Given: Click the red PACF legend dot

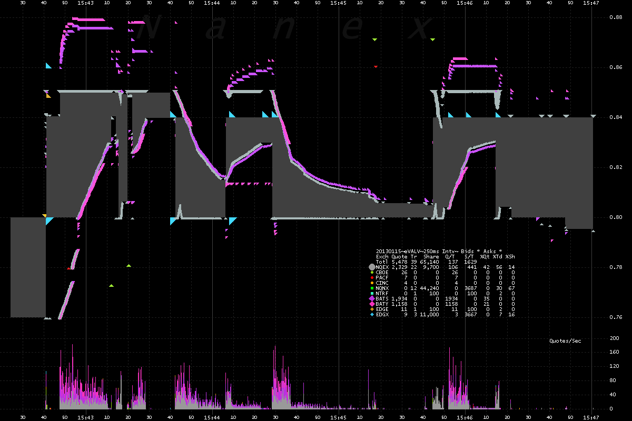Looking at the screenshot, I should coord(372,277).
